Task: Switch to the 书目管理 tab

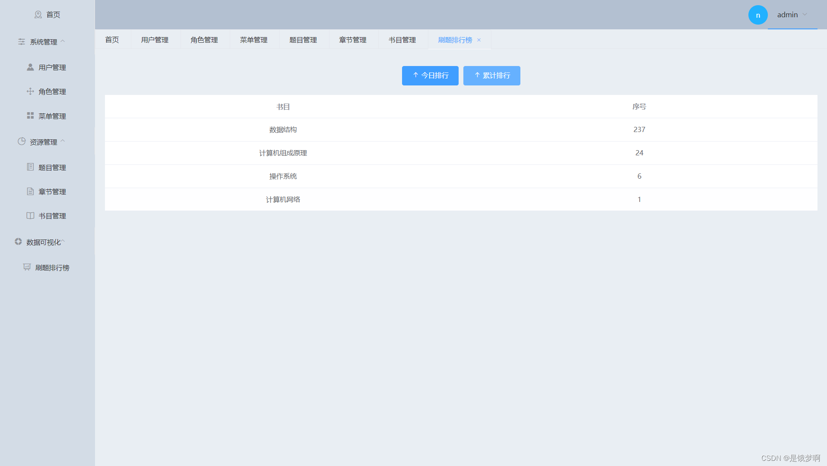Action: click(402, 40)
